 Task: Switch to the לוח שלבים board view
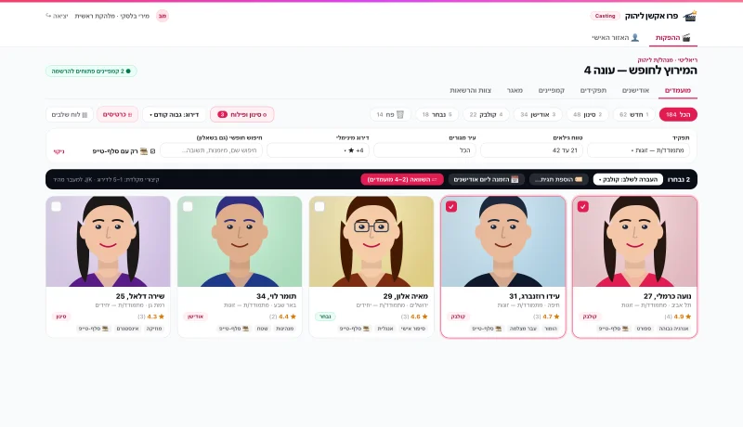(69, 114)
